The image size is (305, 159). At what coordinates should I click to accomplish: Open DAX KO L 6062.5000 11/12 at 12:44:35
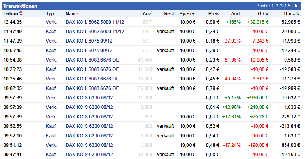click(95, 22)
